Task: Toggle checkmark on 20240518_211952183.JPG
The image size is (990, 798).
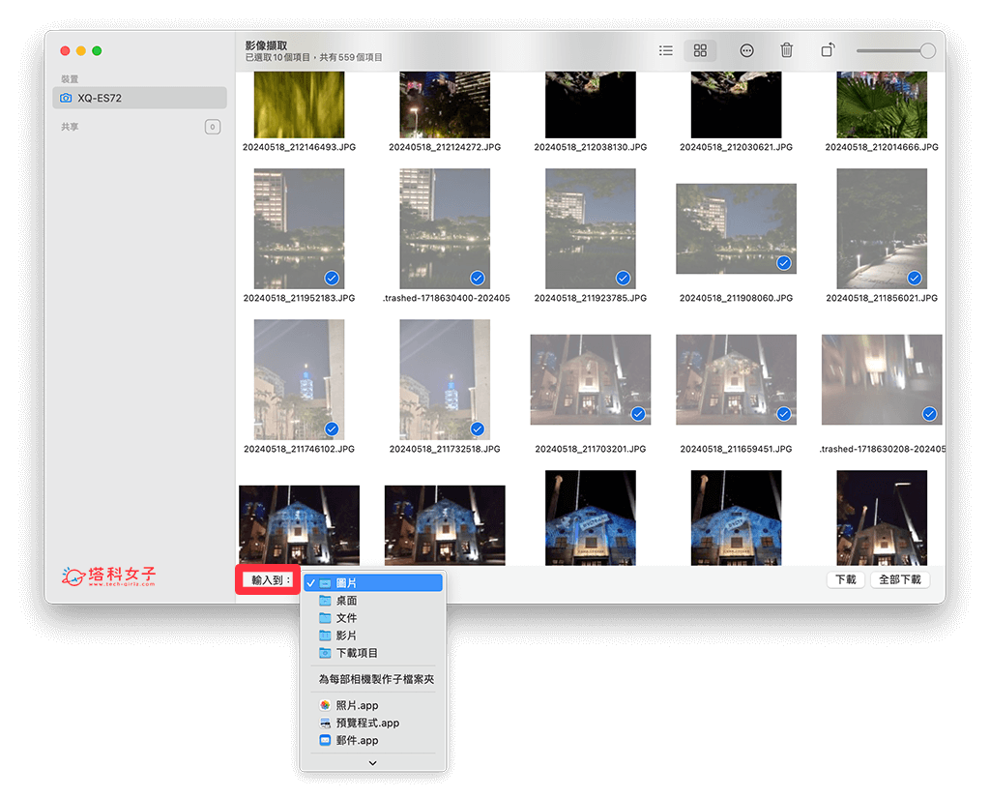Action: pyautogui.click(x=332, y=278)
